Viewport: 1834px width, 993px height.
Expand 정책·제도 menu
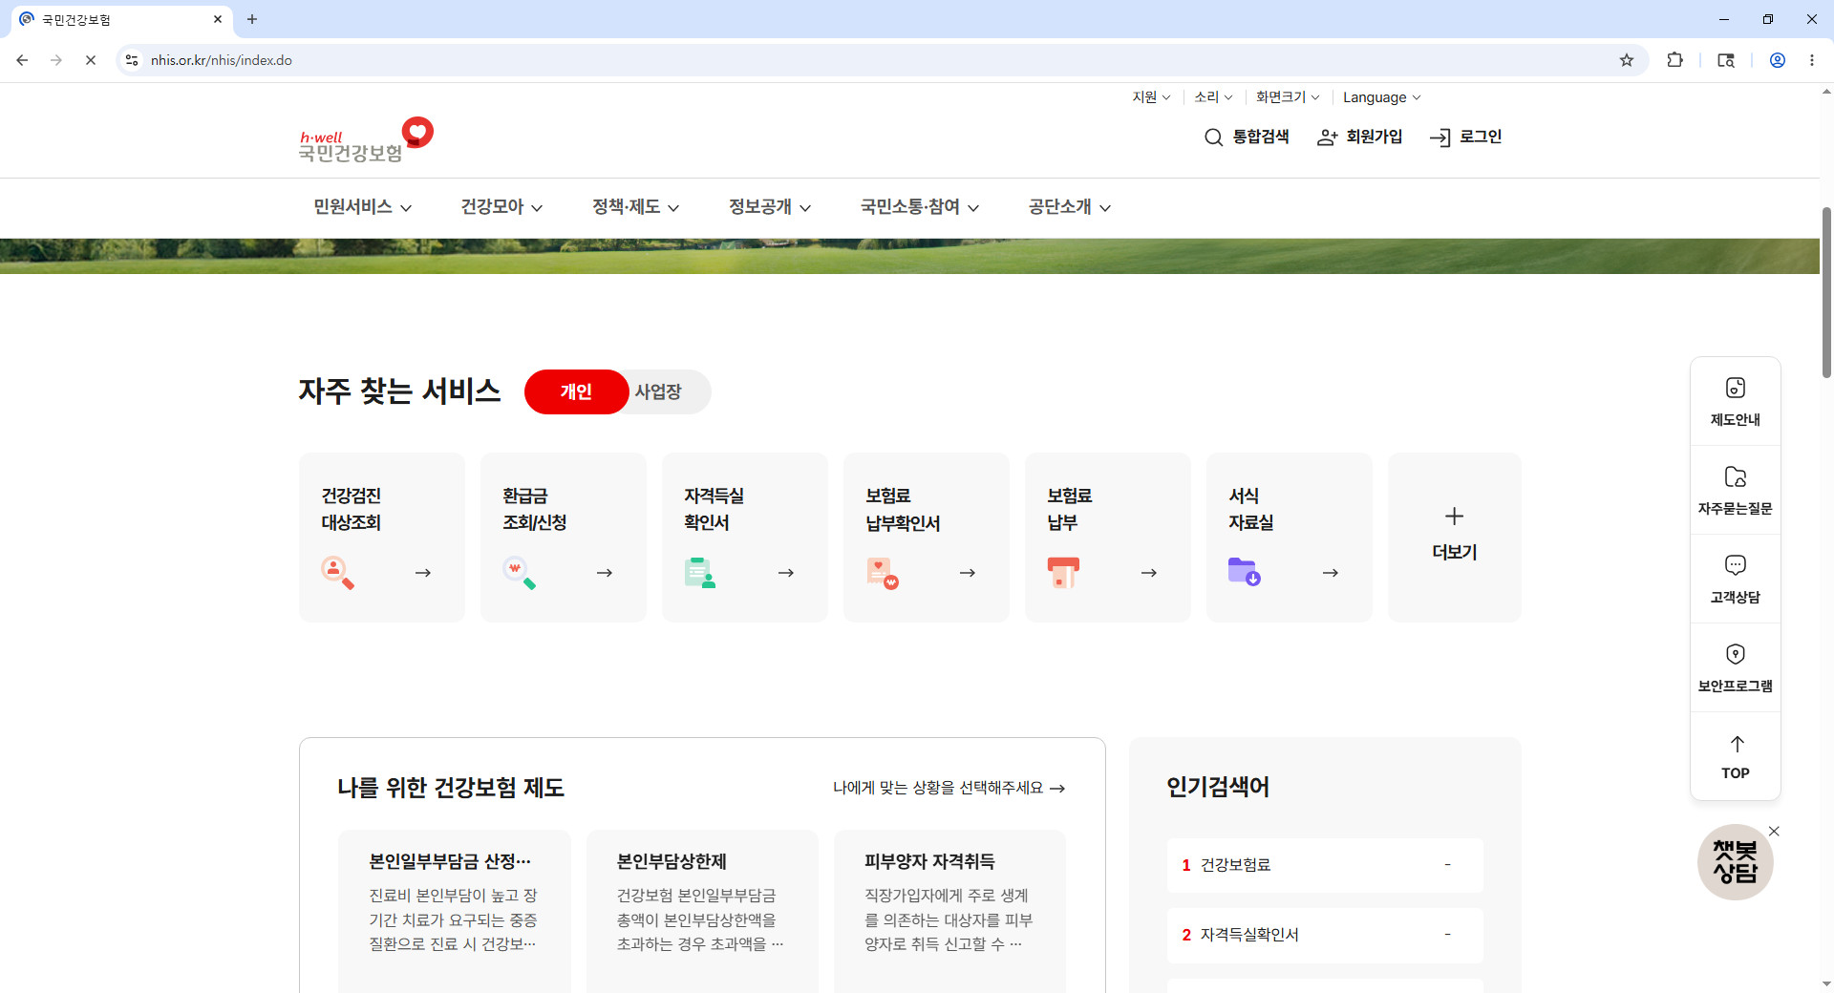[x=635, y=207]
